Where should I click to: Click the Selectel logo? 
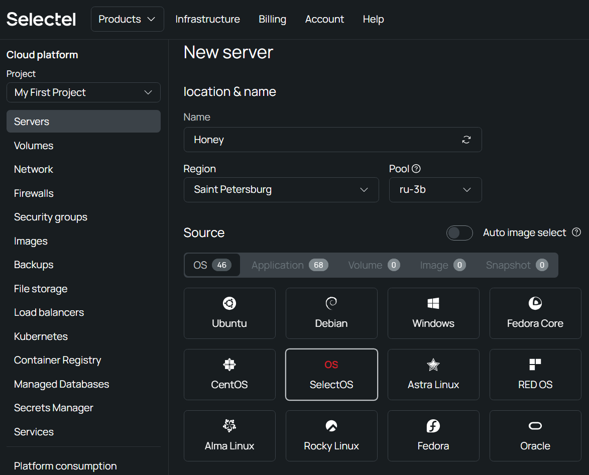(x=41, y=19)
